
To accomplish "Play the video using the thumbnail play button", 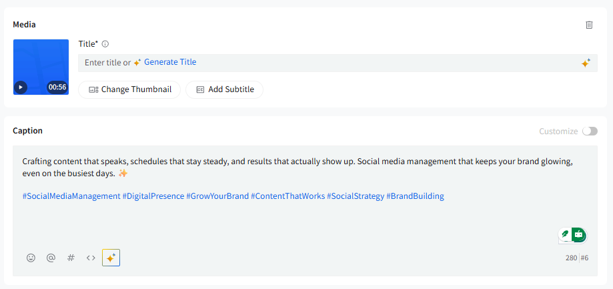I will point(21,87).
